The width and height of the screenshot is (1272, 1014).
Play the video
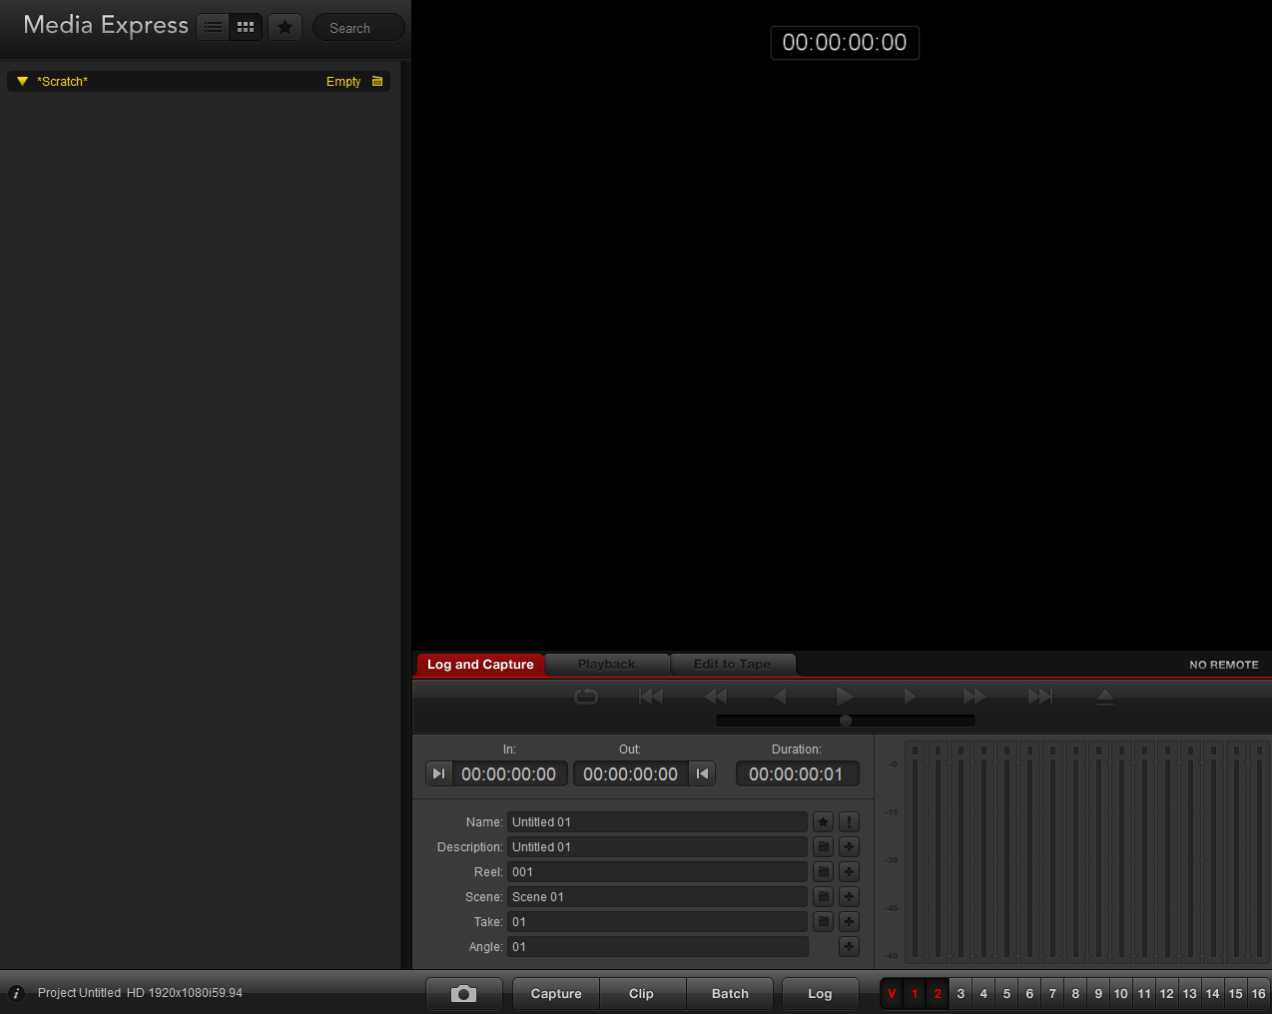[845, 697]
